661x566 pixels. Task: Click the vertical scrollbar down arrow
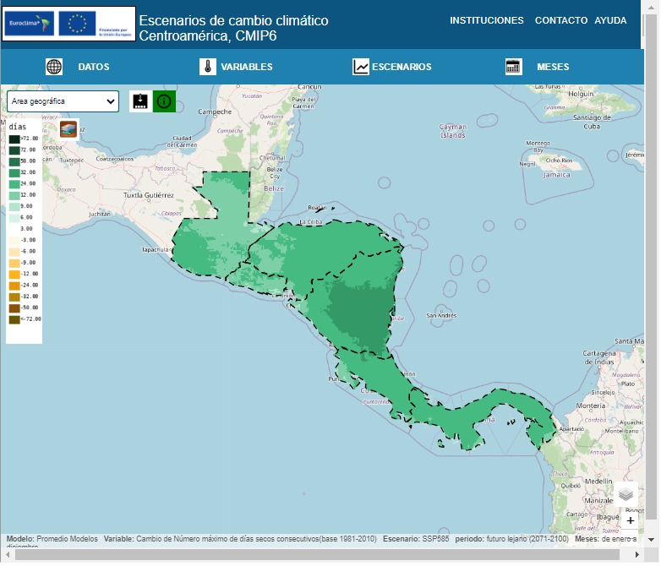[x=652, y=539]
